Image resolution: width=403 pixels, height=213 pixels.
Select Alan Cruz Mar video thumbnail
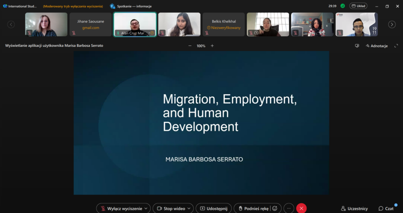pos(135,24)
